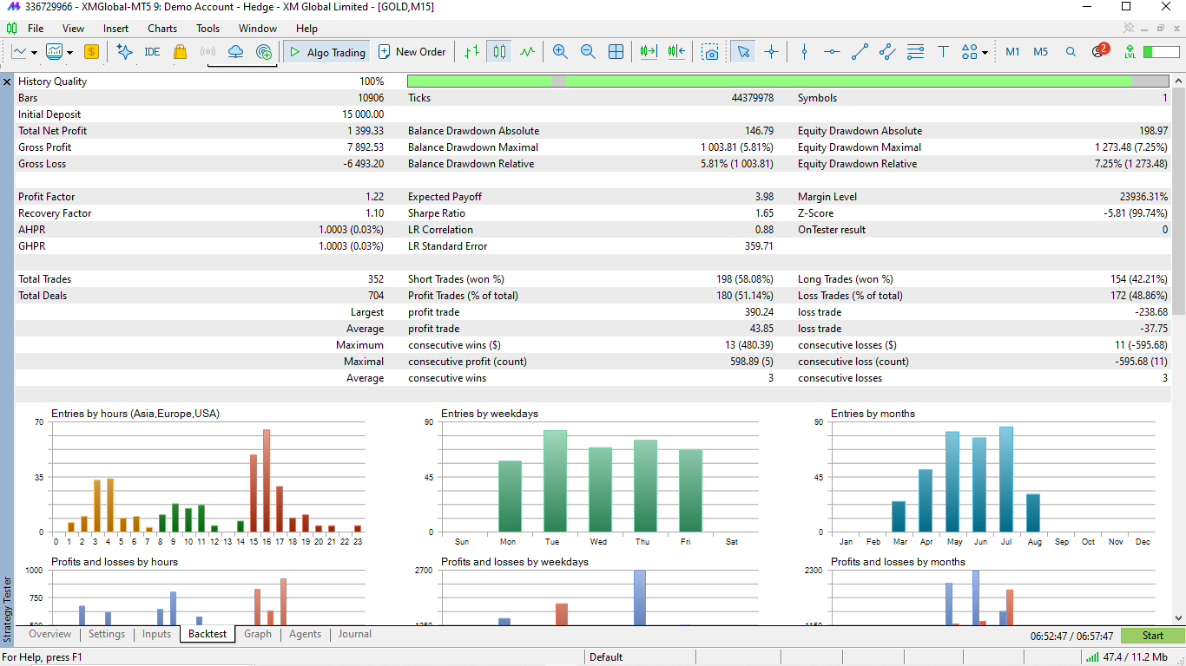This screenshot has height=666, width=1186.
Task: Select the equidistant channel tool
Action: pyautogui.click(x=887, y=52)
